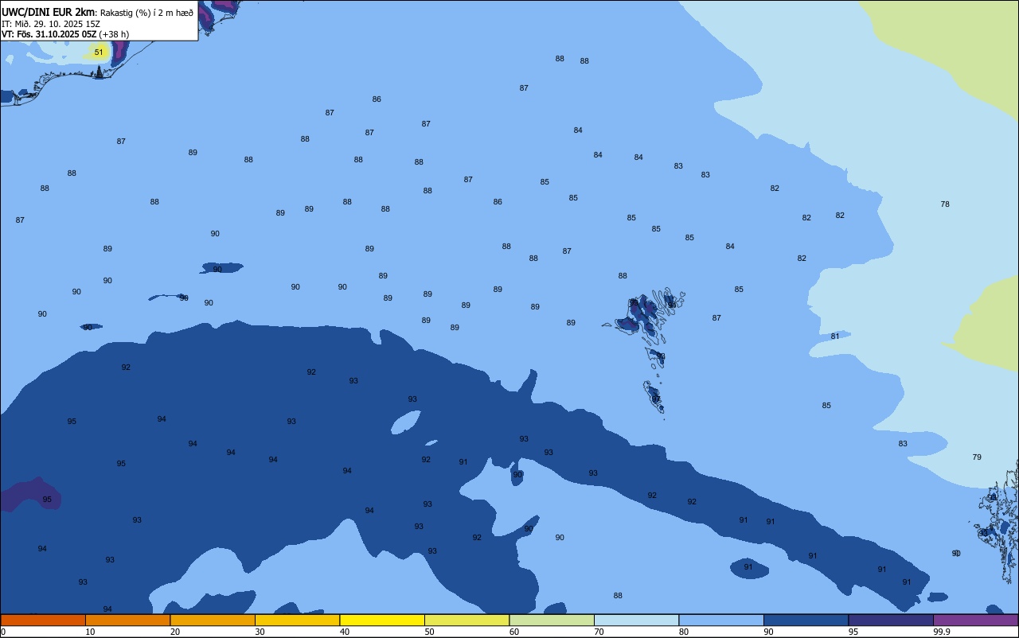This screenshot has width=1019, height=638.
Task: Click the 'IT: Mið. 29. 10. 2025 15Z' line
Action: point(50,24)
